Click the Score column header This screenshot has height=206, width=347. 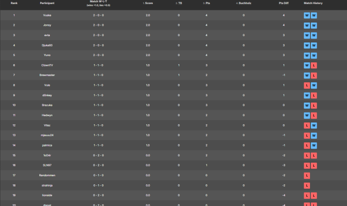pos(148,3)
